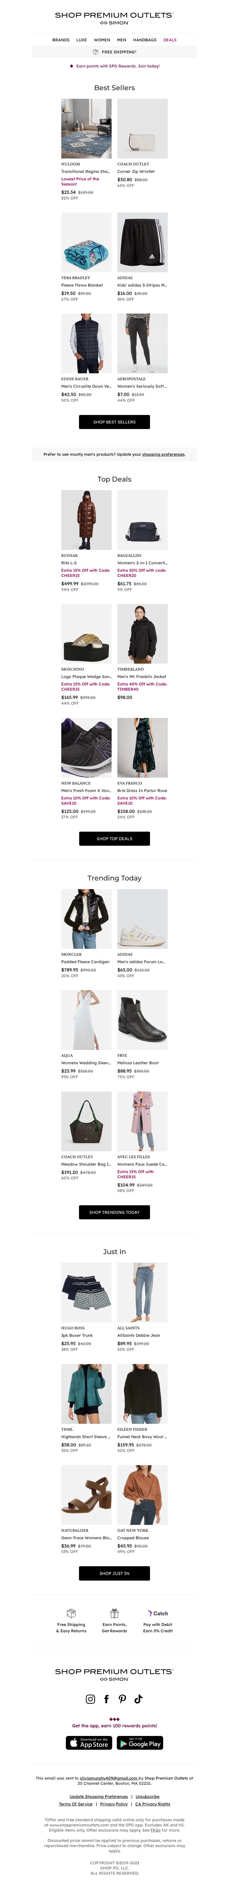Click the Shop Top Deals button
The height and width of the screenshot is (1885, 229).
tap(114, 839)
